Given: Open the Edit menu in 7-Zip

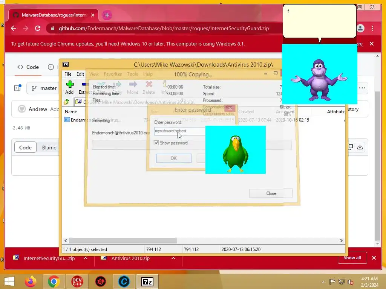Looking at the screenshot, I should tap(80, 74).
